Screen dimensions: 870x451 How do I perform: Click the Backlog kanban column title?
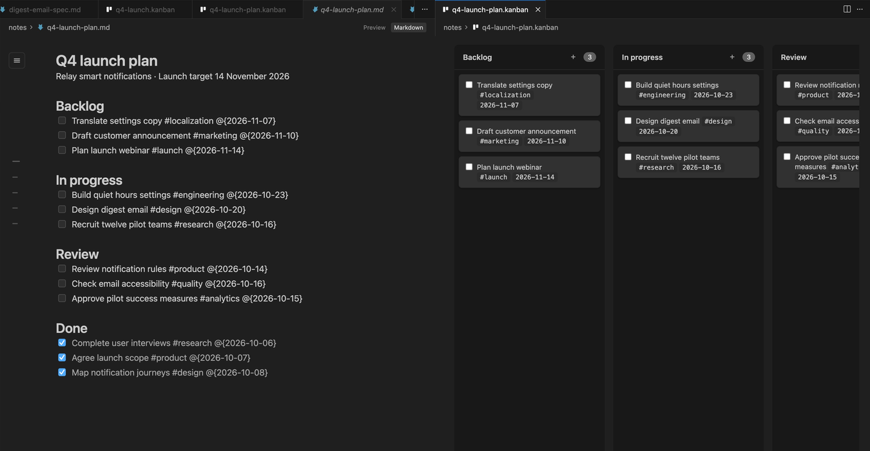click(478, 57)
